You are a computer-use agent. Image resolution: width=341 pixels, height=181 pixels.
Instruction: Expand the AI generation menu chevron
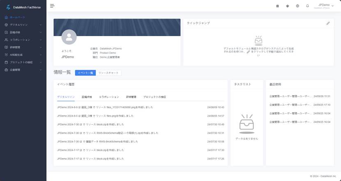pyautogui.click(x=41, y=55)
